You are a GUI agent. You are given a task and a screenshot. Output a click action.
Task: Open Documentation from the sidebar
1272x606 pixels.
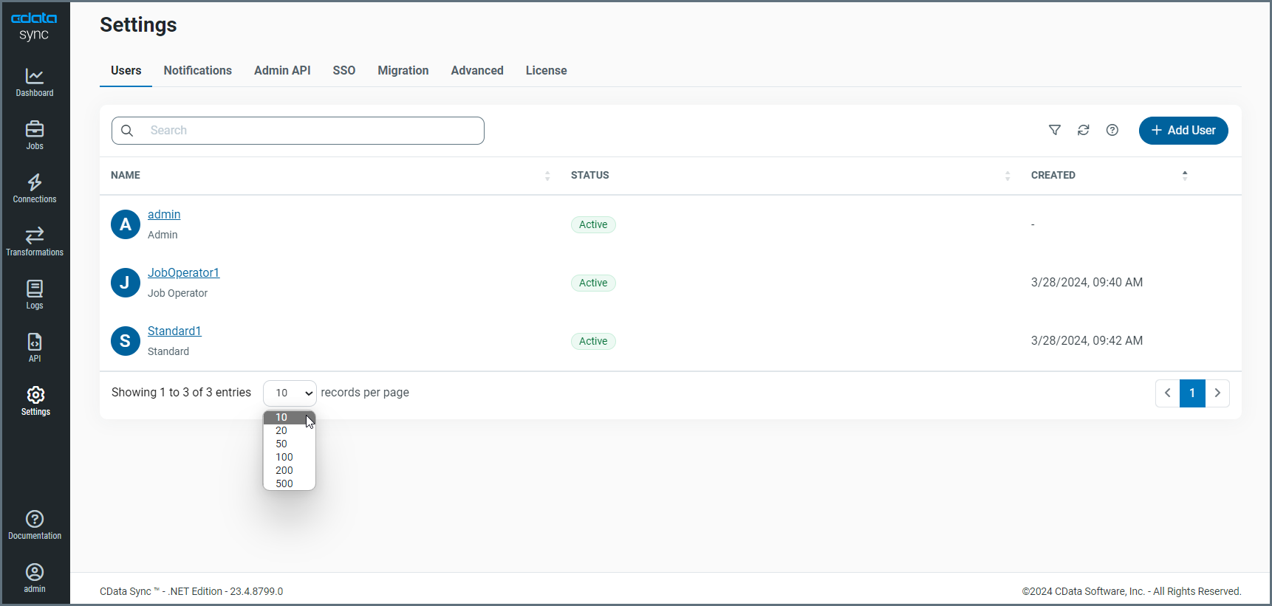point(35,525)
